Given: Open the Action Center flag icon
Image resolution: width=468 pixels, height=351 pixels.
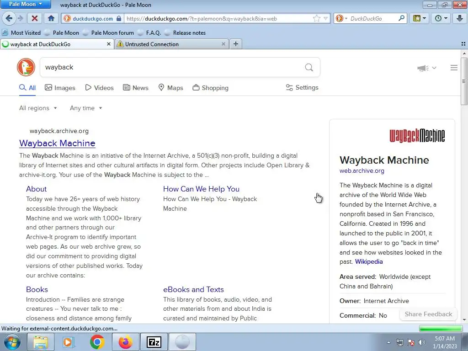Looking at the screenshot, I should 411,342.
